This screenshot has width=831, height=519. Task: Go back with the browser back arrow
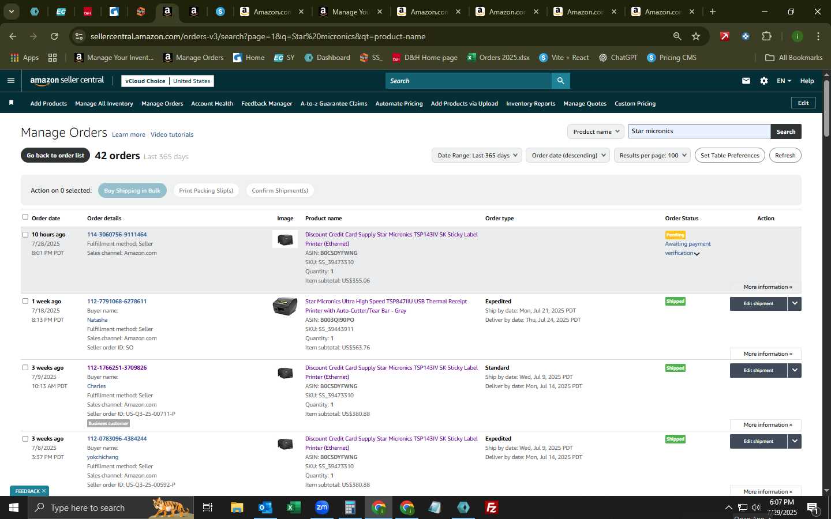pyautogui.click(x=13, y=36)
